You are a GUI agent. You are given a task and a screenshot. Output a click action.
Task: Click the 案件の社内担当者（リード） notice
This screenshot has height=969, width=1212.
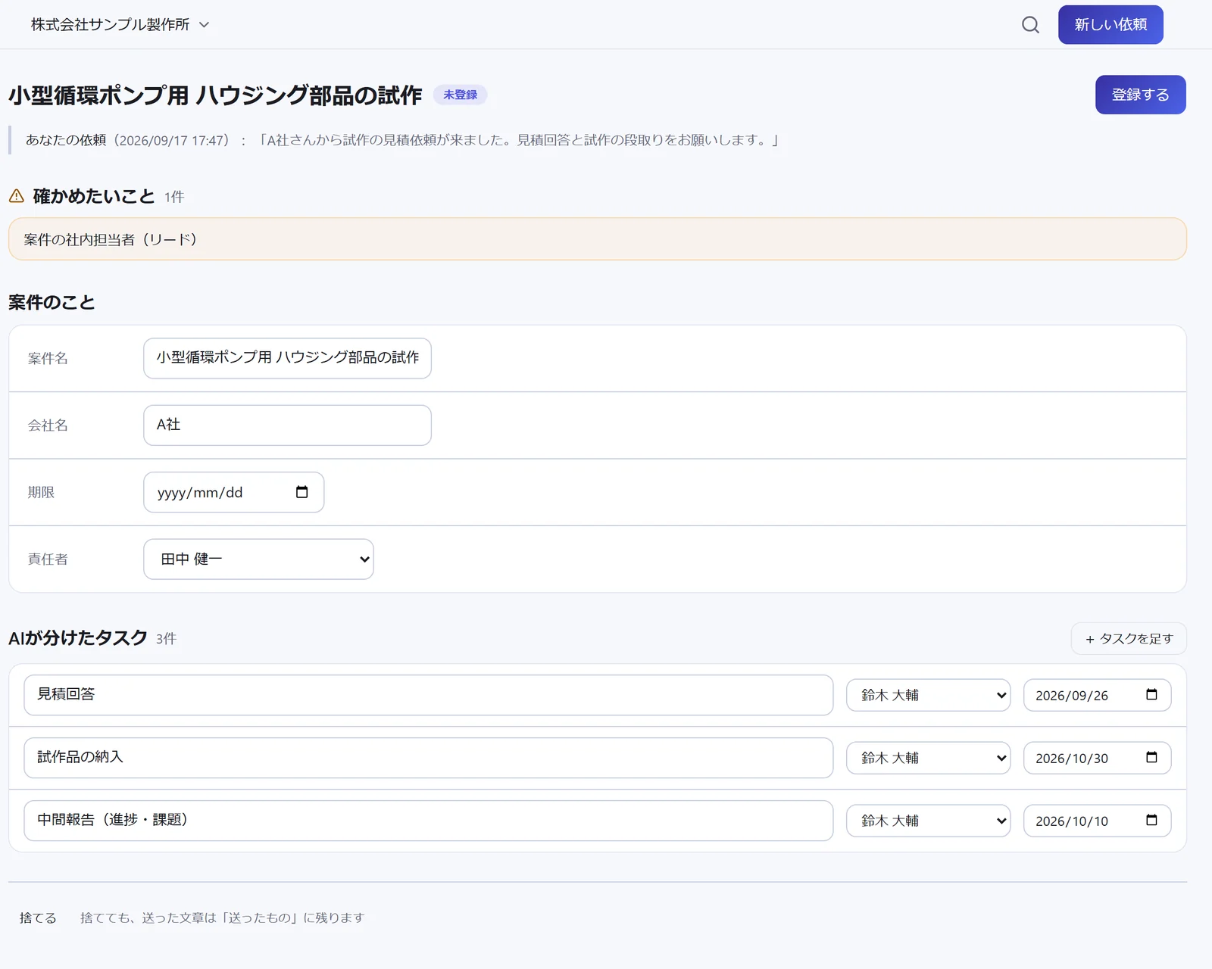click(x=597, y=239)
